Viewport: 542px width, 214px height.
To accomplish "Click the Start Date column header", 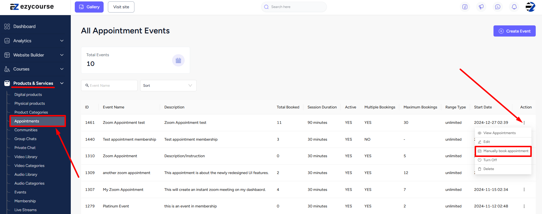I will click(483, 107).
